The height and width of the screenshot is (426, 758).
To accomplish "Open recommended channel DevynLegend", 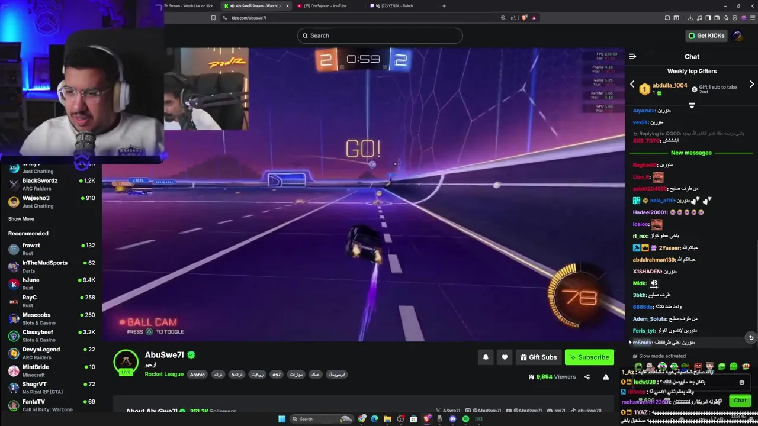I will (51, 353).
